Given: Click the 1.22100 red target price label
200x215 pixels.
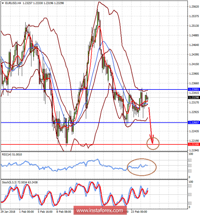Looking at the screenshot, I should [194, 144].
